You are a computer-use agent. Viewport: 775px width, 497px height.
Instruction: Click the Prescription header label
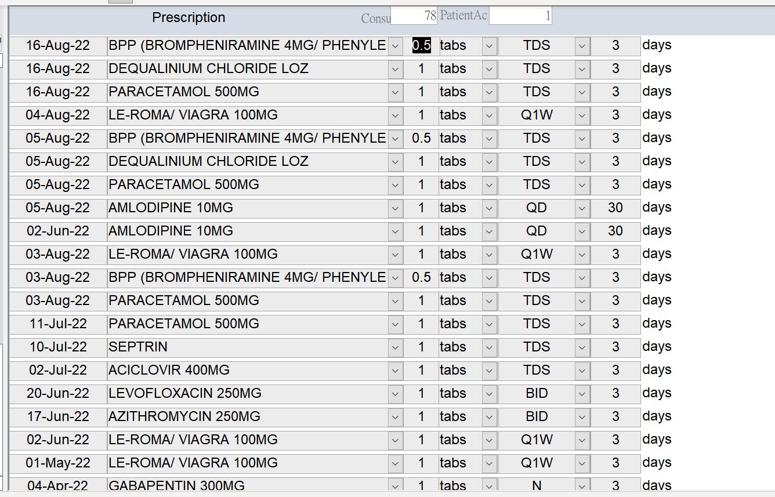[189, 17]
